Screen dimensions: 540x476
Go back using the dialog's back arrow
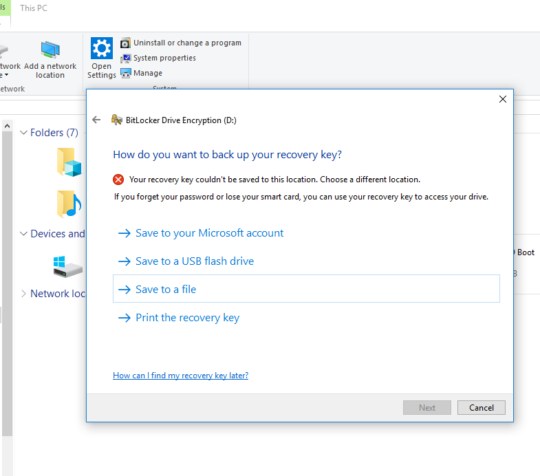(x=96, y=120)
